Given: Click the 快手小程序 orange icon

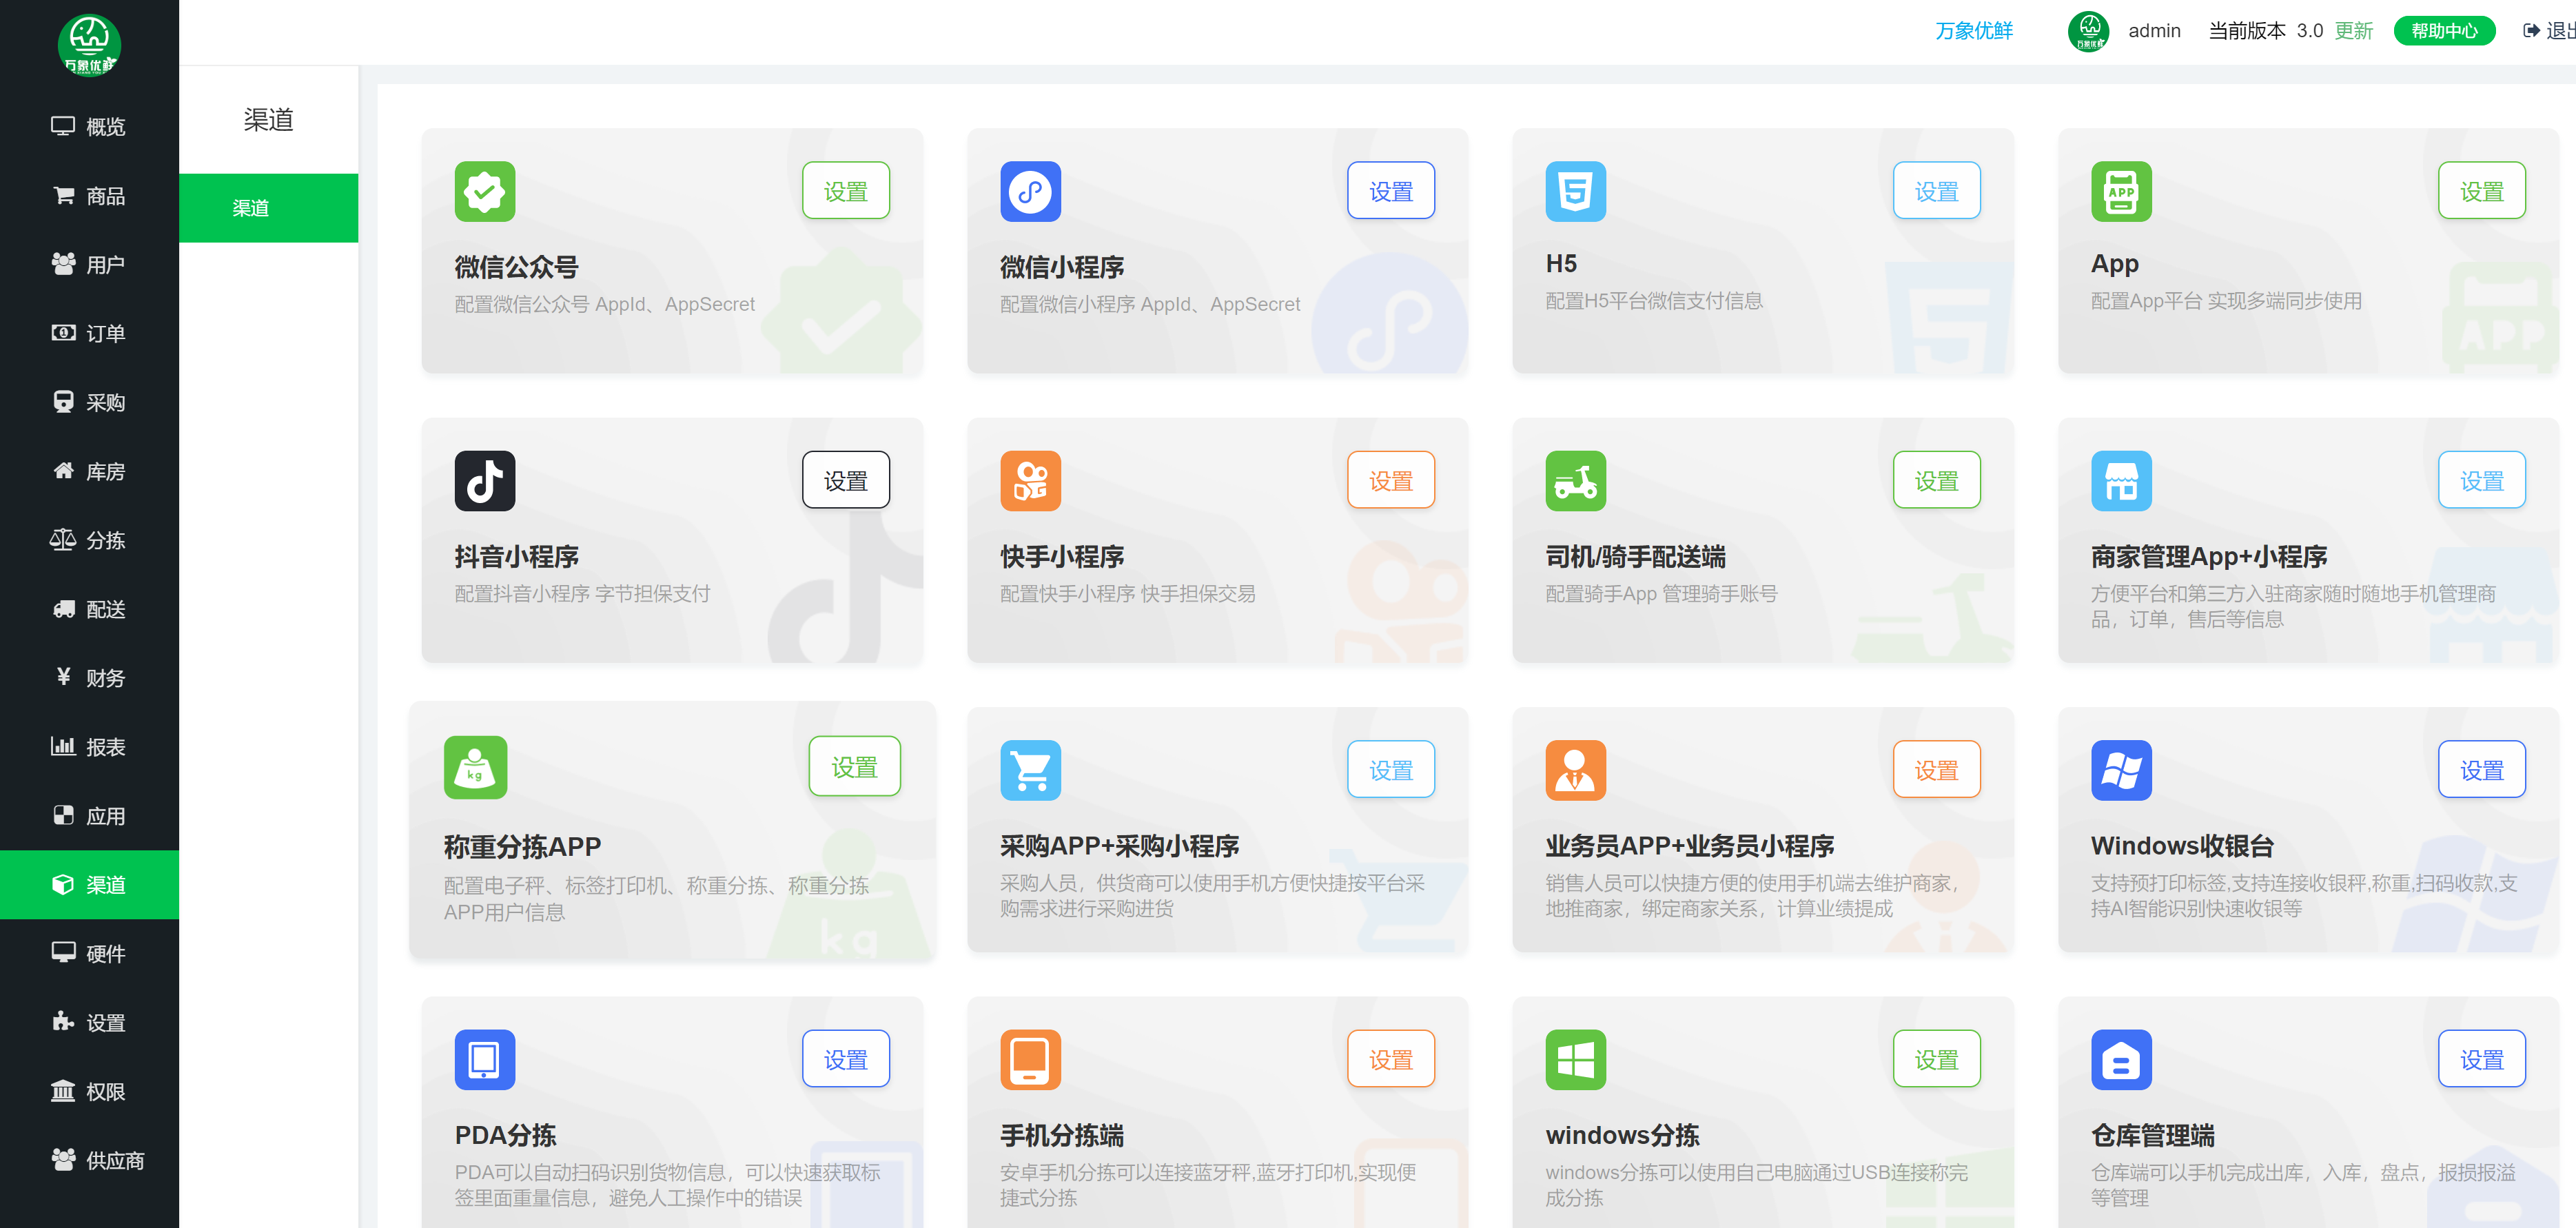Looking at the screenshot, I should [x=1030, y=481].
